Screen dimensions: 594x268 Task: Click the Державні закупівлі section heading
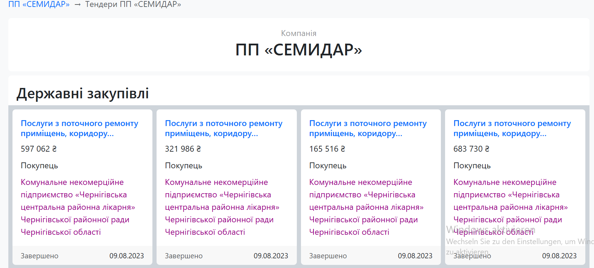(83, 93)
